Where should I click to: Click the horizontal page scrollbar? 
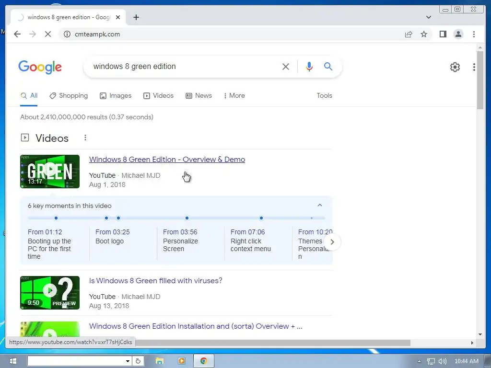272,343
